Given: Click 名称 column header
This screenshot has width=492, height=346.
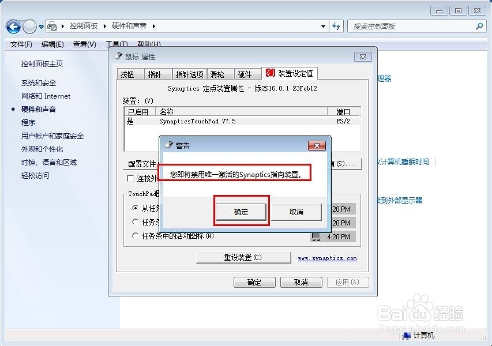Looking at the screenshot, I should pyautogui.click(x=241, y=112).
